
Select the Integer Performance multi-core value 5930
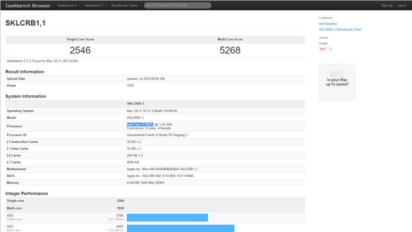(x=120, y=208)
